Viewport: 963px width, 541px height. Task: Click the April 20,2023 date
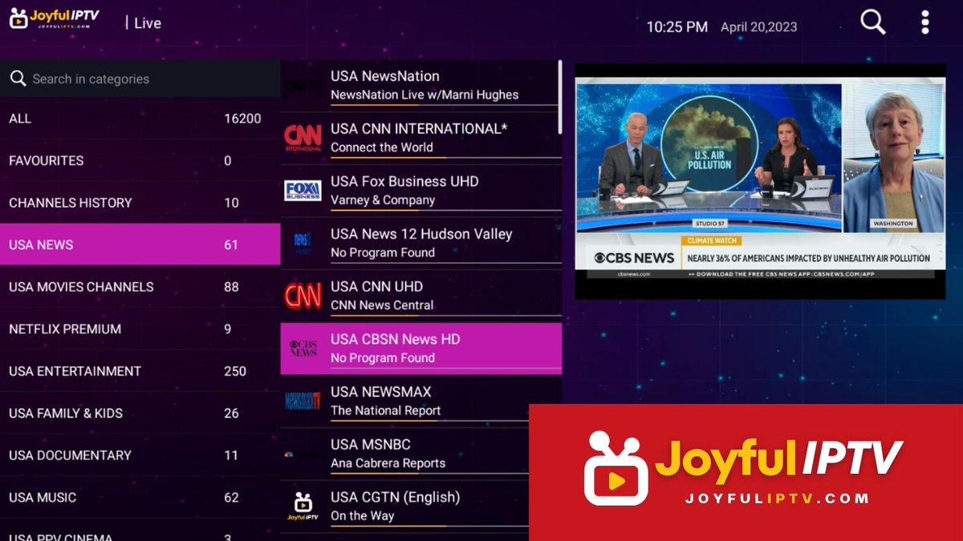[759, 27]
